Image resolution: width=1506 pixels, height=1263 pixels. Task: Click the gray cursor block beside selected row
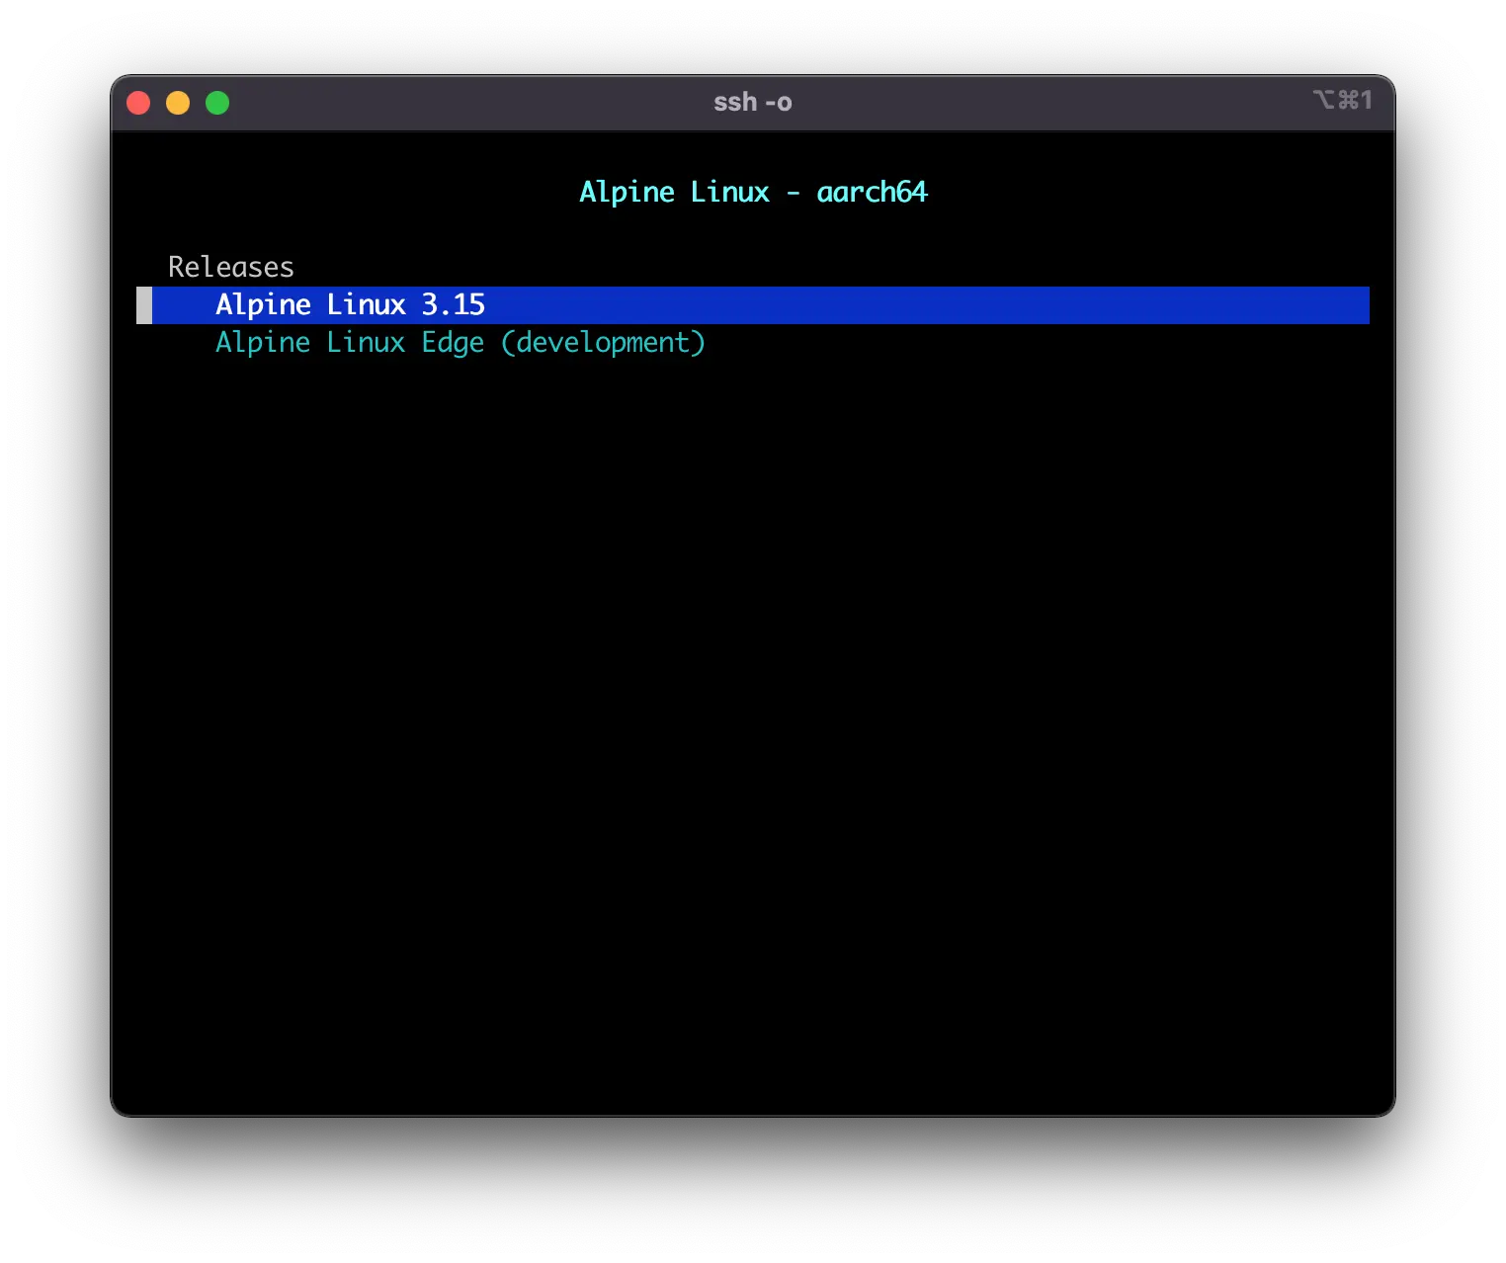pyautogui.click(x=144, y=305)
